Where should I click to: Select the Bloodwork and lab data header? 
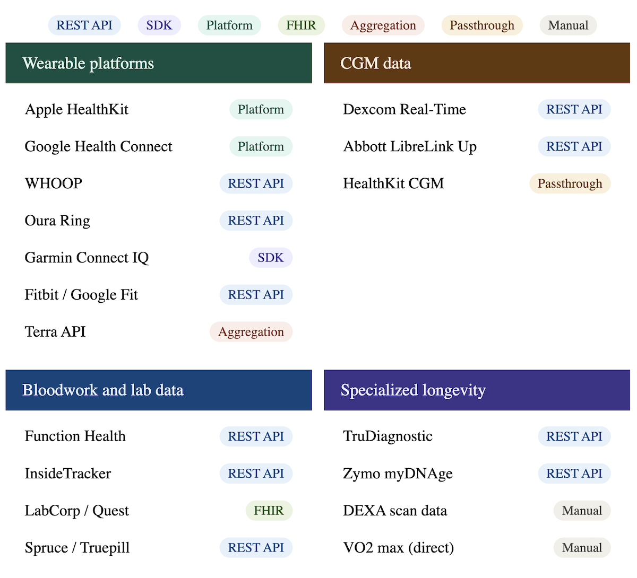159,390
